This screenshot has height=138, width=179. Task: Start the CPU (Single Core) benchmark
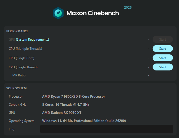tap(163, 58)
